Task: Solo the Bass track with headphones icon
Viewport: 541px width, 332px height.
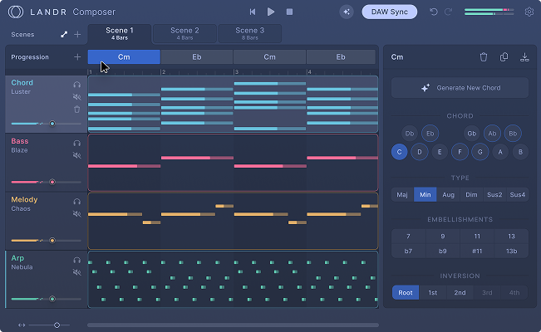Action: pos(77,143)
